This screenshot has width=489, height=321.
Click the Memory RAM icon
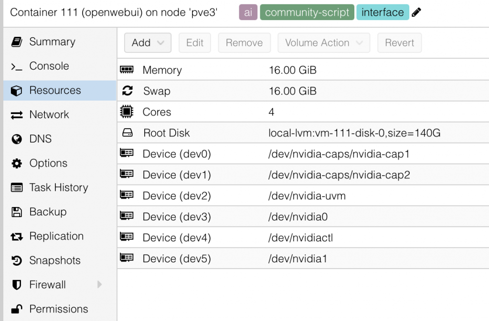pos(127,70)
